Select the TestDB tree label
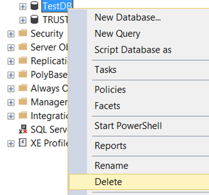Viewport: 209px width, 195px height. point(57,6)
